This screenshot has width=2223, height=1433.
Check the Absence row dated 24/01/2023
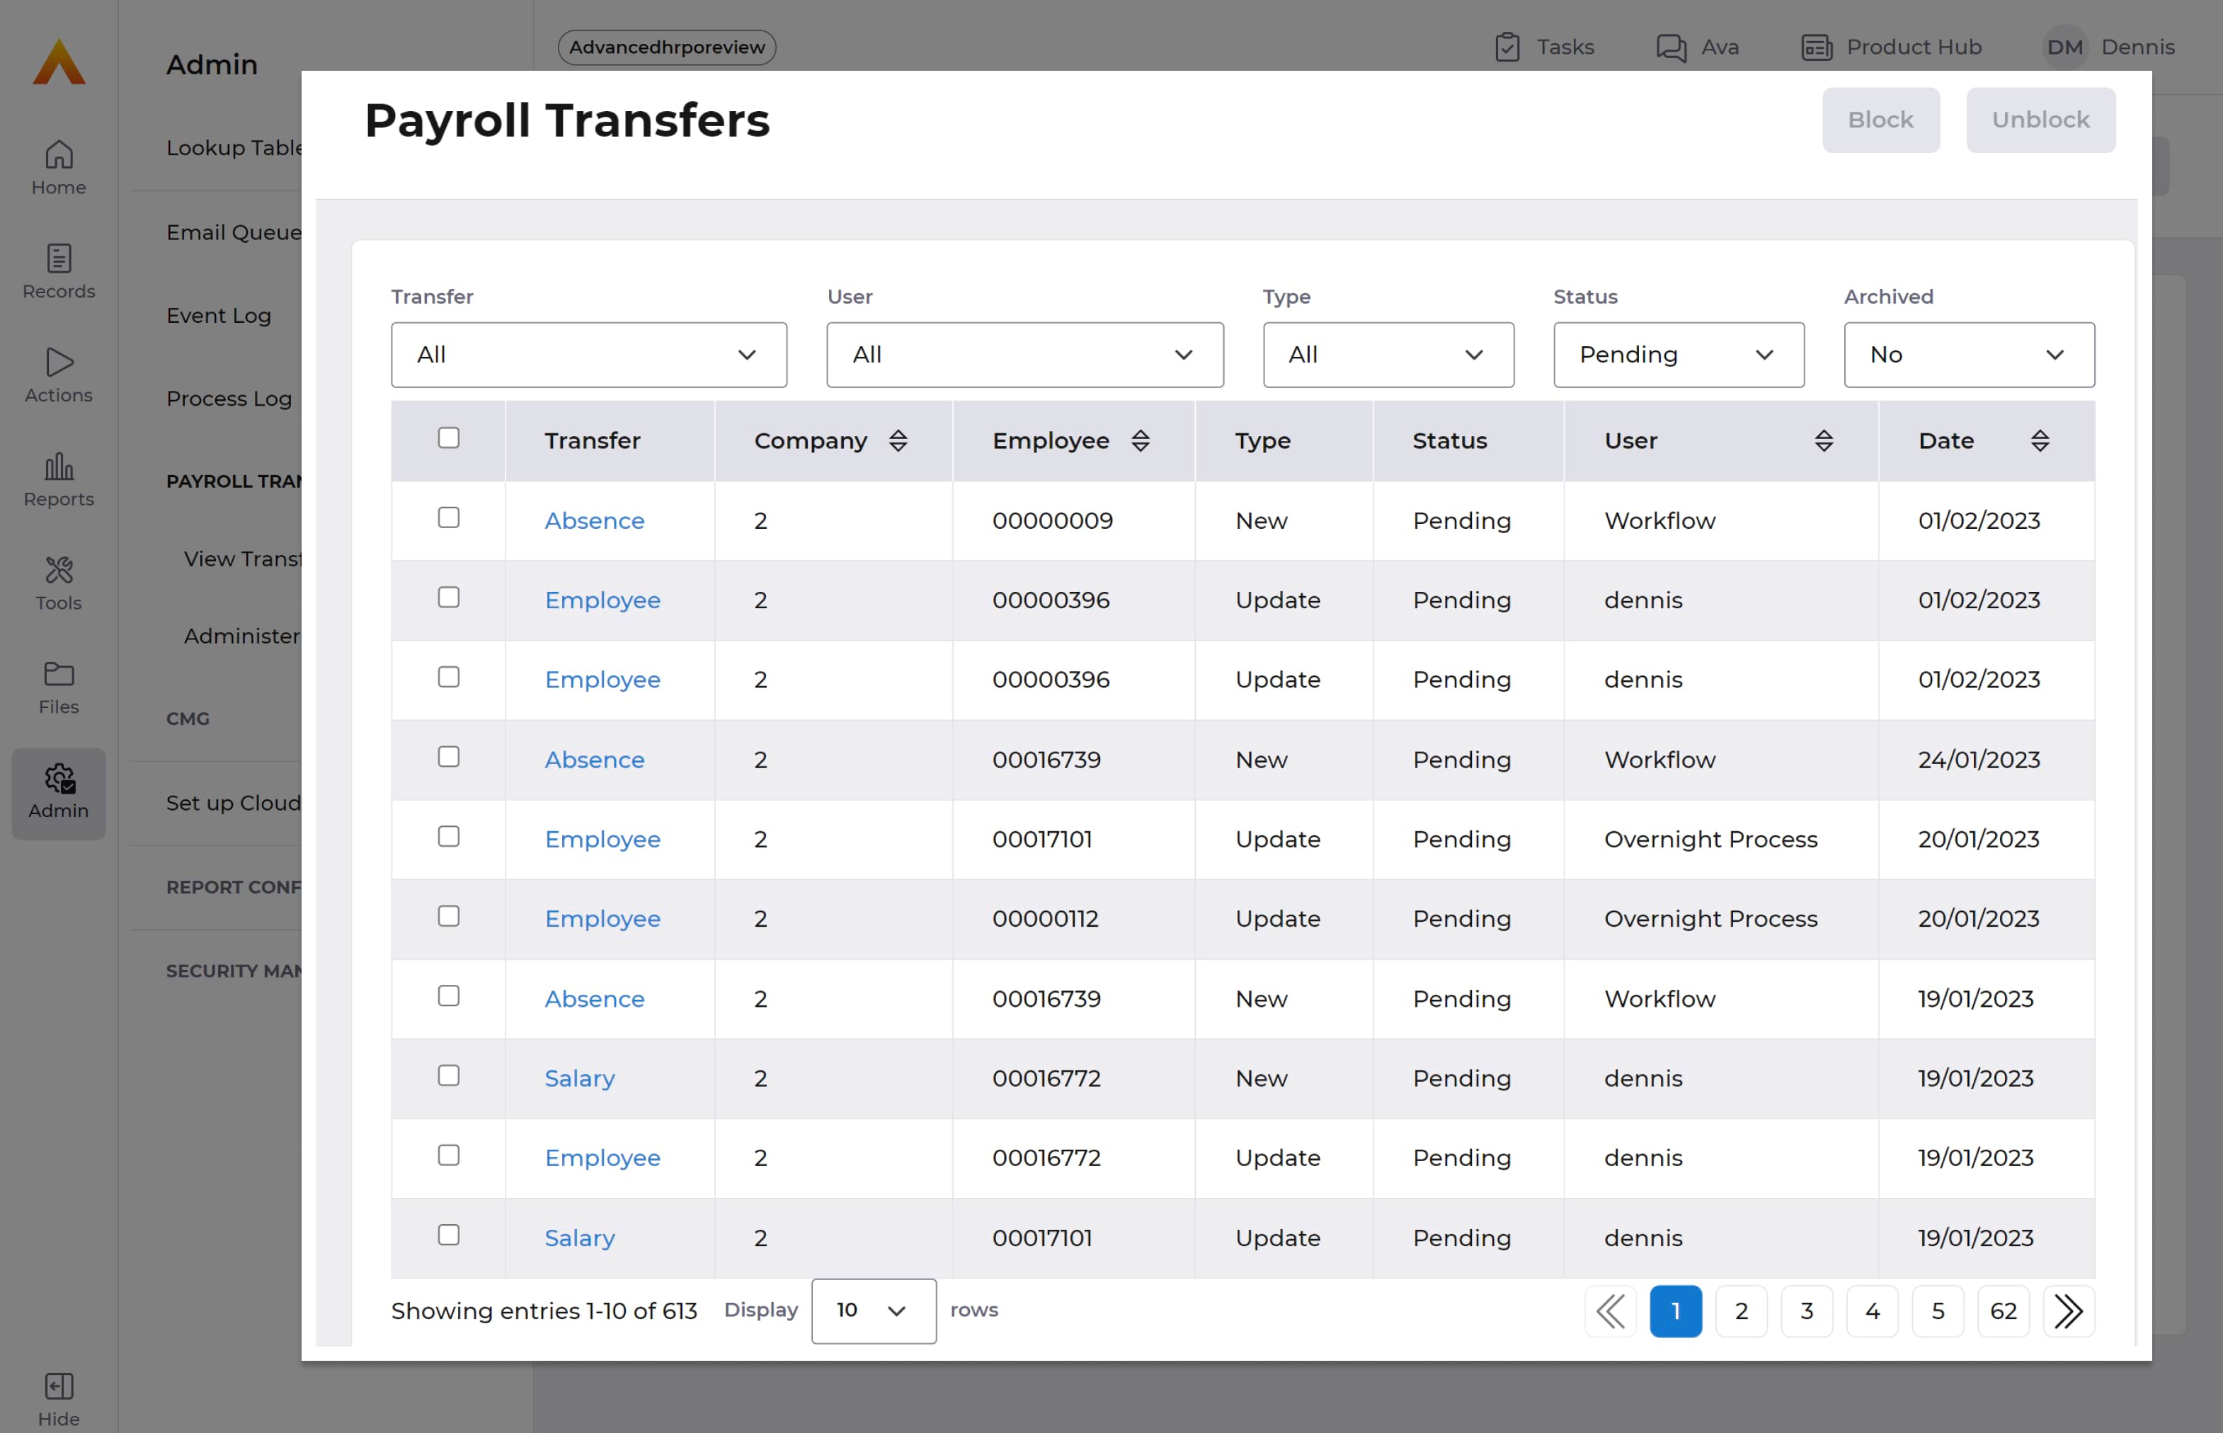pos(449,757)
